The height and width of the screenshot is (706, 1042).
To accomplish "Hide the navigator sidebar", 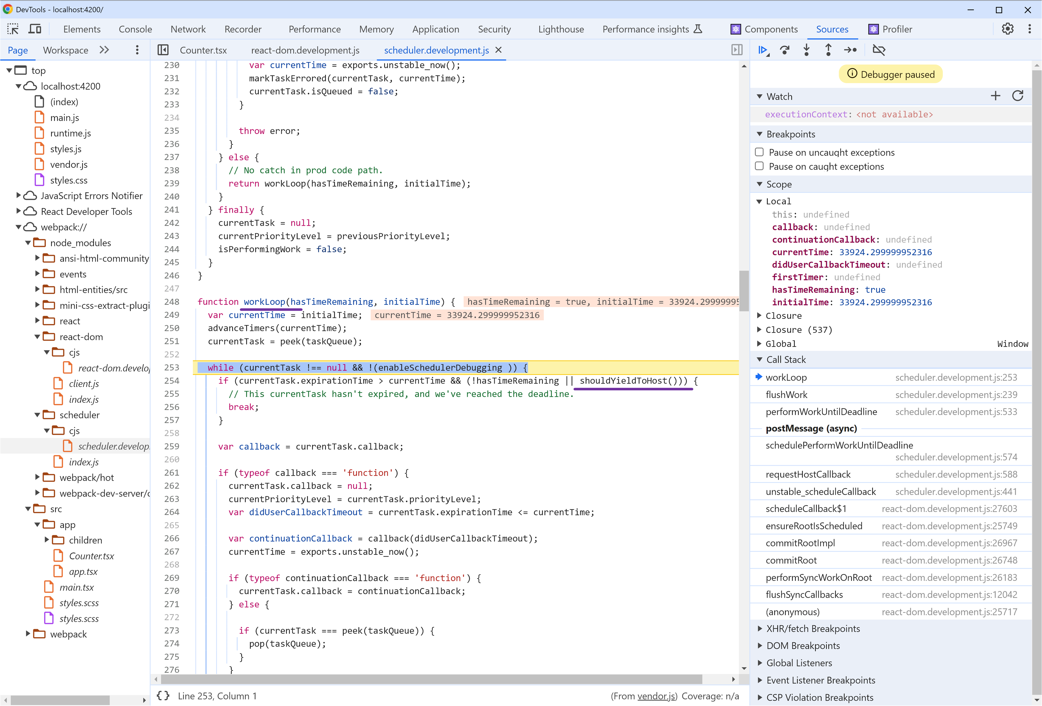I will 163,50.
